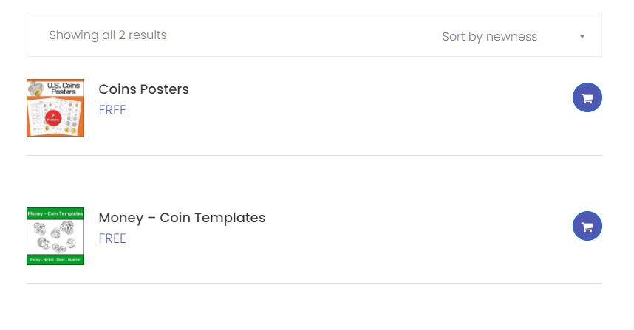Click 'U.S. Coins Posters' heading inside the thumbnail

[64, 89]
